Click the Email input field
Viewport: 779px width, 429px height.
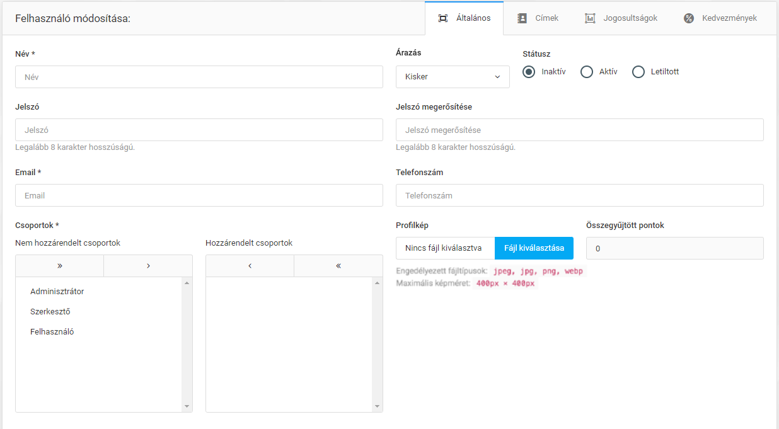coord(199,195)
